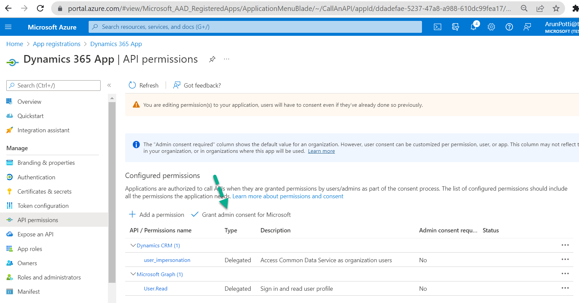This screenshot has height=303, width=579.
Task: Collapse the Microsoft Graph permissions group
Action: (133, 274)
